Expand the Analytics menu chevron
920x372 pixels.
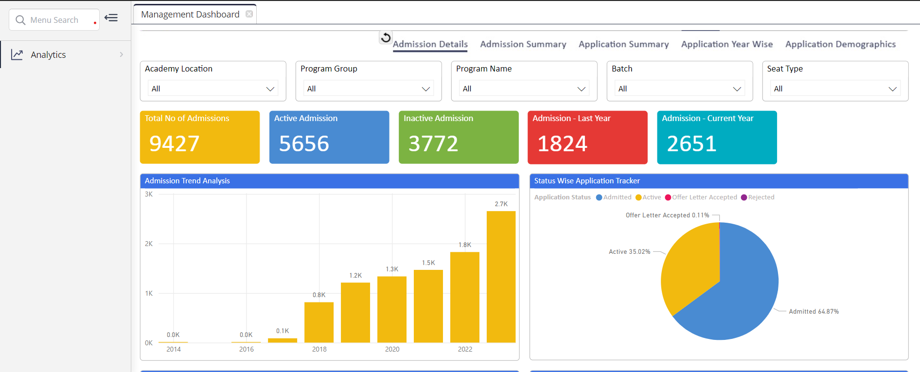pos(121,54)
